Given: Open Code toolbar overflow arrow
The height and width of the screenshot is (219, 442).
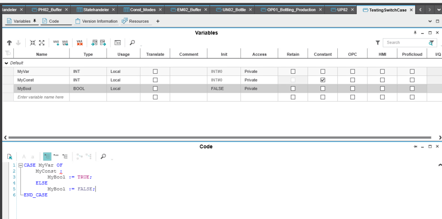Looking at the screenshot, I should [112, 159].
